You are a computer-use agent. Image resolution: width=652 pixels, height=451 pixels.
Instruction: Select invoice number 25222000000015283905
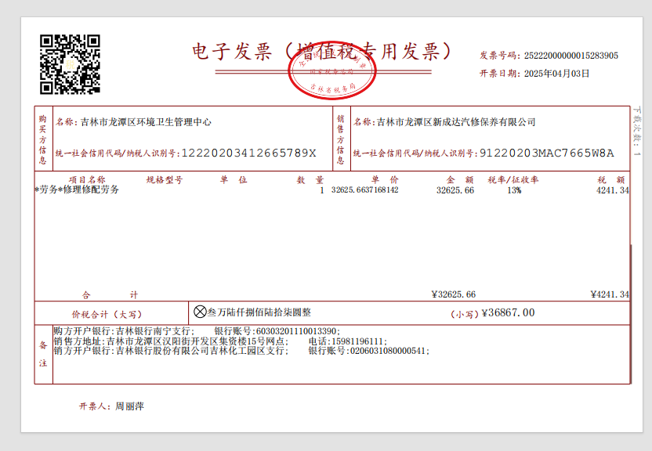point(571,56)
